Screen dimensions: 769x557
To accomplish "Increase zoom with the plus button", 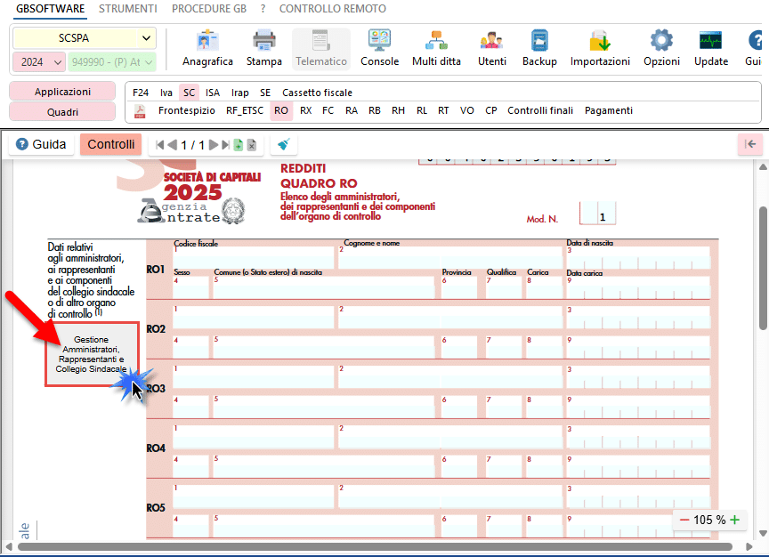I will [x=734, y=520].
